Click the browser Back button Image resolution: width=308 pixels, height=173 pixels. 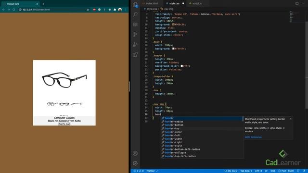3,10
